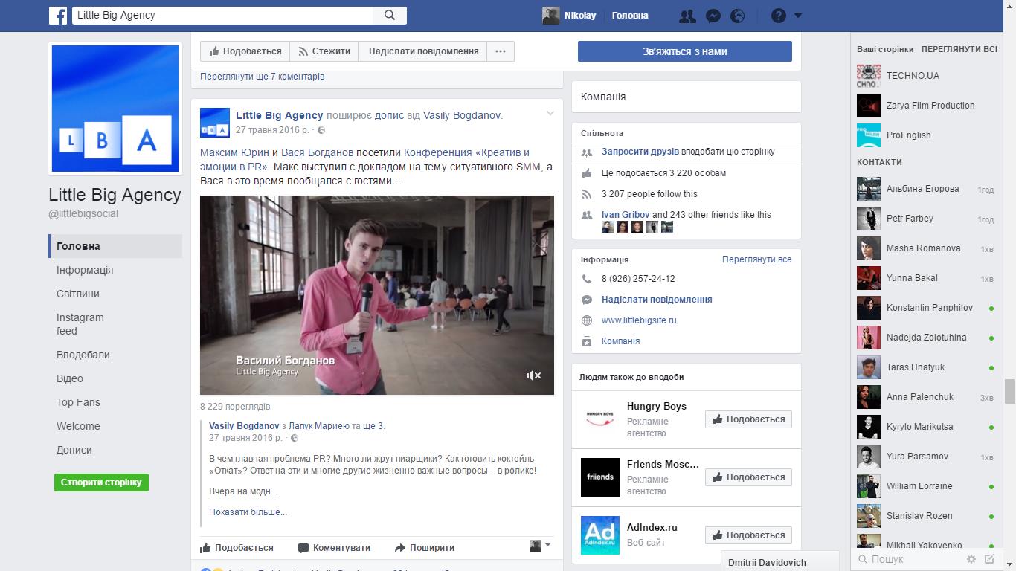Open Top Fans sidebar section

point(78,402)
